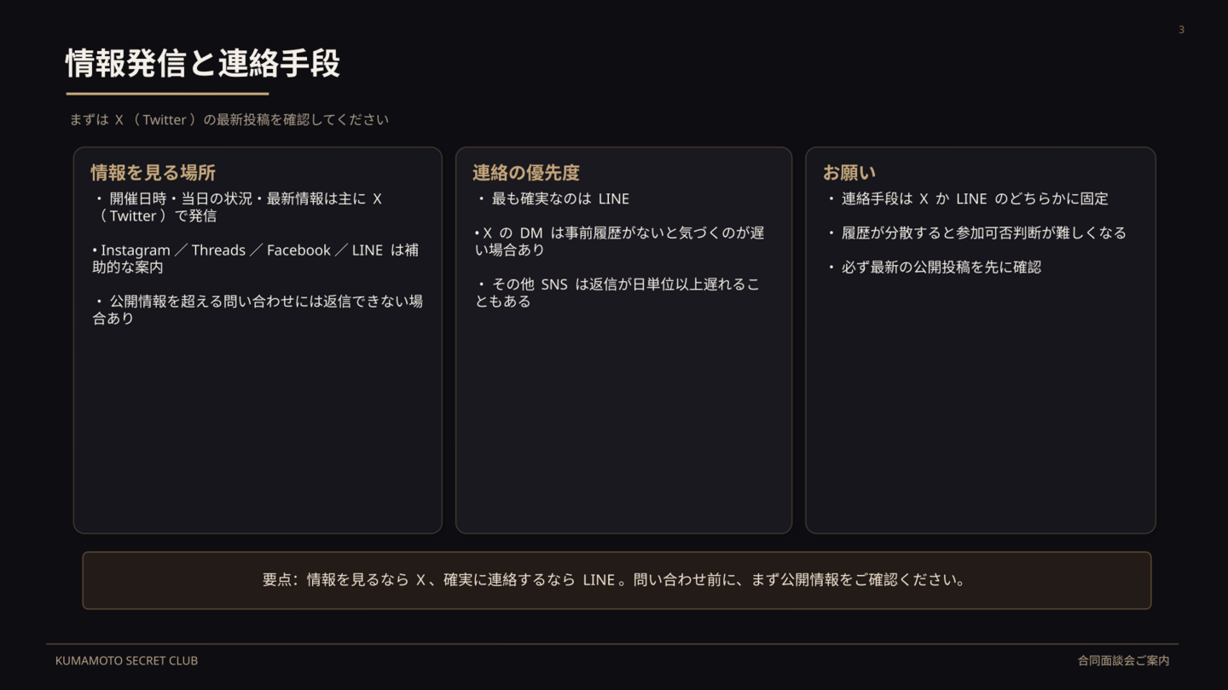
Task: Click the slide title 情報発信と連絡手段
Action: (x=203, y=64)
